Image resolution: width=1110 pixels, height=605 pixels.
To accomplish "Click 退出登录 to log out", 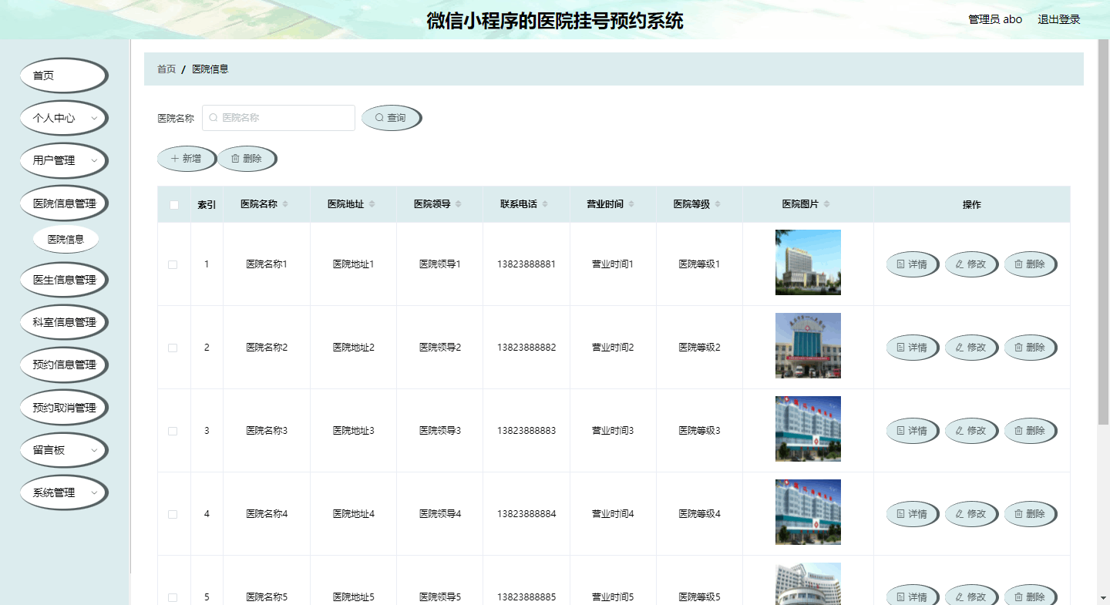I will [1059, 19].
